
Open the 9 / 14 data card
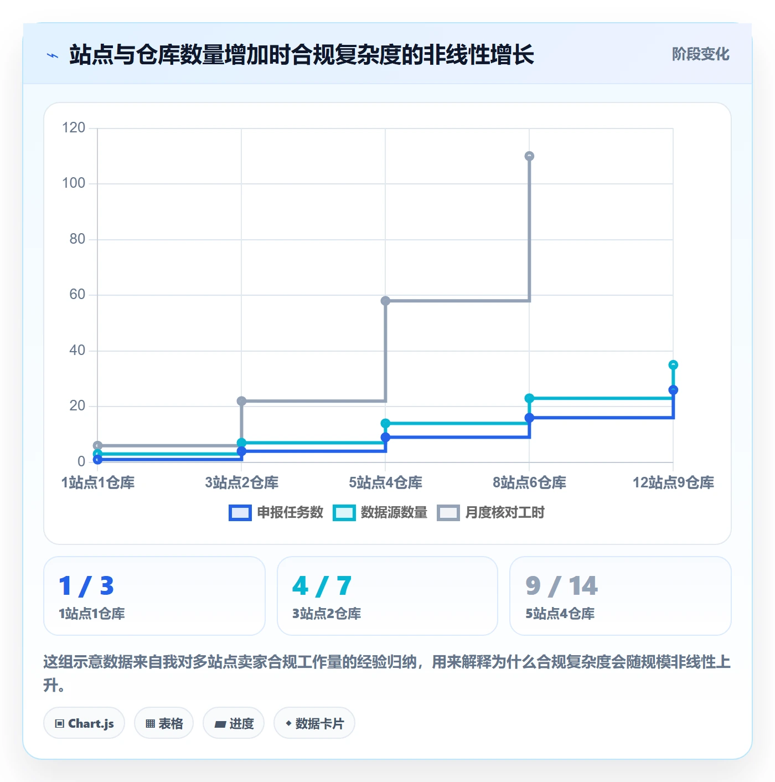pos(621,596)
